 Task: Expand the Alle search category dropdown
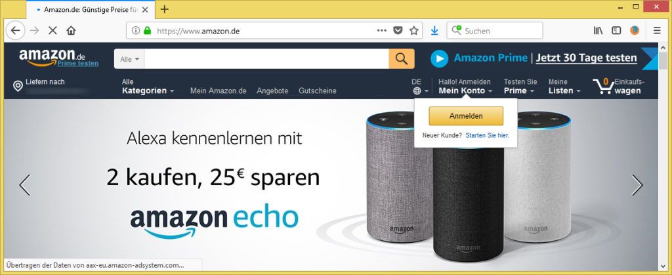[129, 59]
